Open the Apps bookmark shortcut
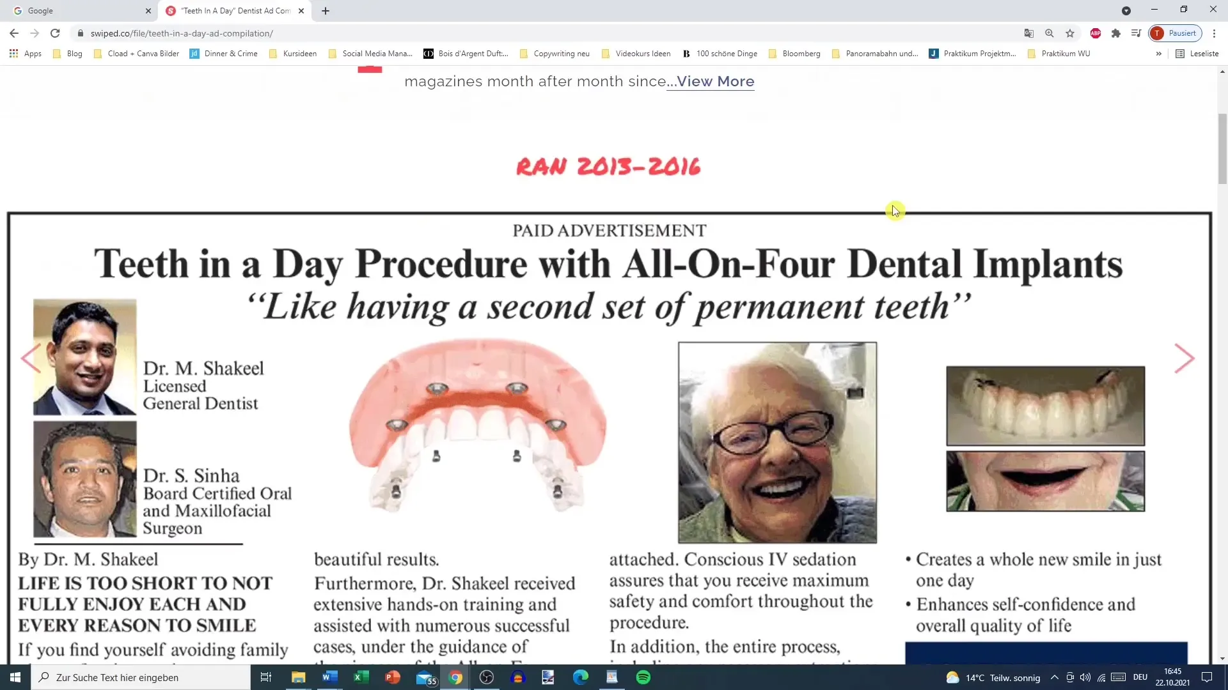This screenshot has width=1228, height=690. (x=26, y=54)
